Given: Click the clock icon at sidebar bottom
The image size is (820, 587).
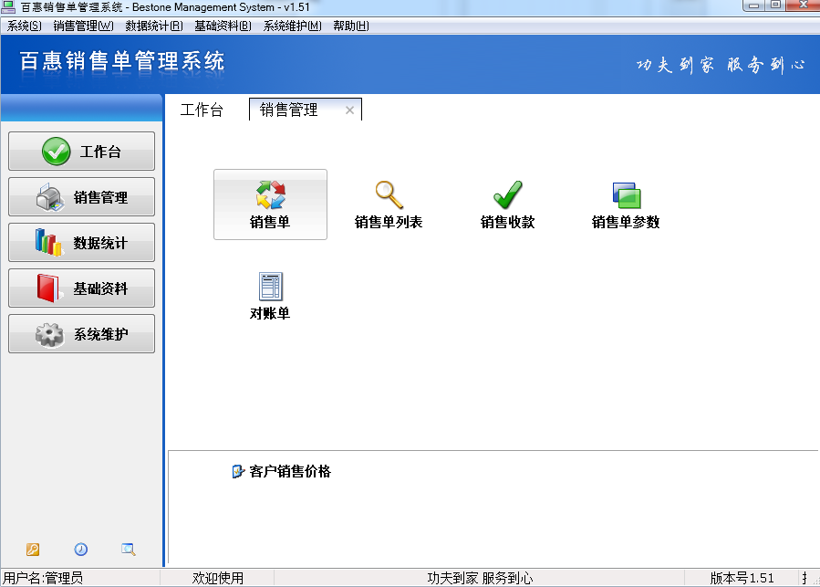Looking at the screenshot, I should tap(80, 550).
